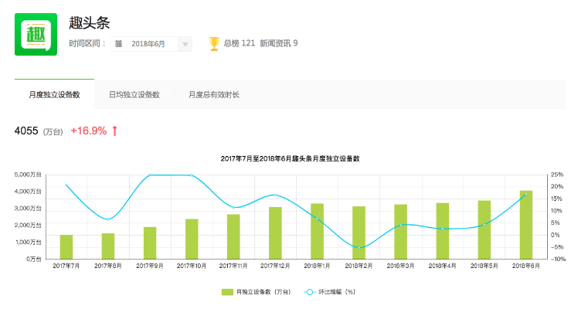Screen dimensions: 578x309
Task: Click the calendar icon in date field
Action: 118,44
